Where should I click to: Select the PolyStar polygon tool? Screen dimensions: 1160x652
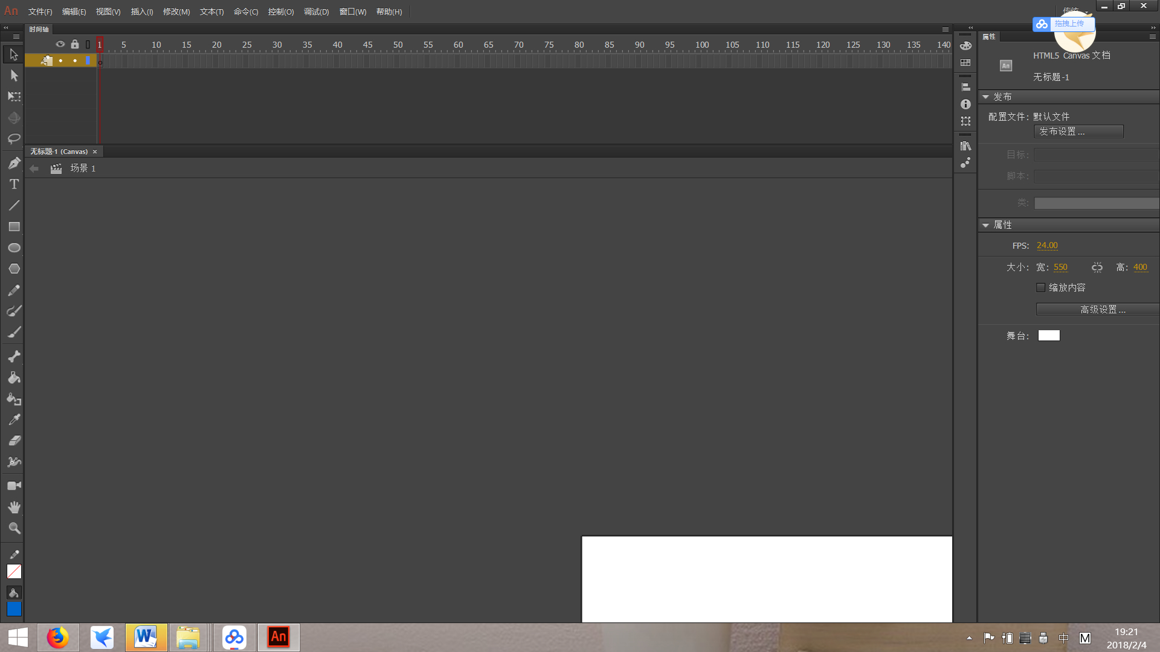tap(14, 269)
